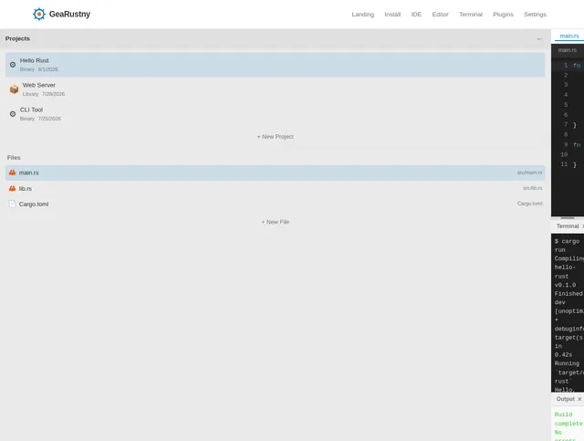
Task: Create a new project with + New Project
Action: click(x=276, y=137)
